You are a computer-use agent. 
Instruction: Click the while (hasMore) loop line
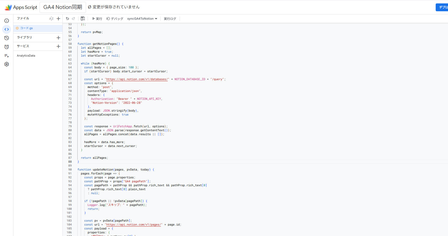[95, 63]
